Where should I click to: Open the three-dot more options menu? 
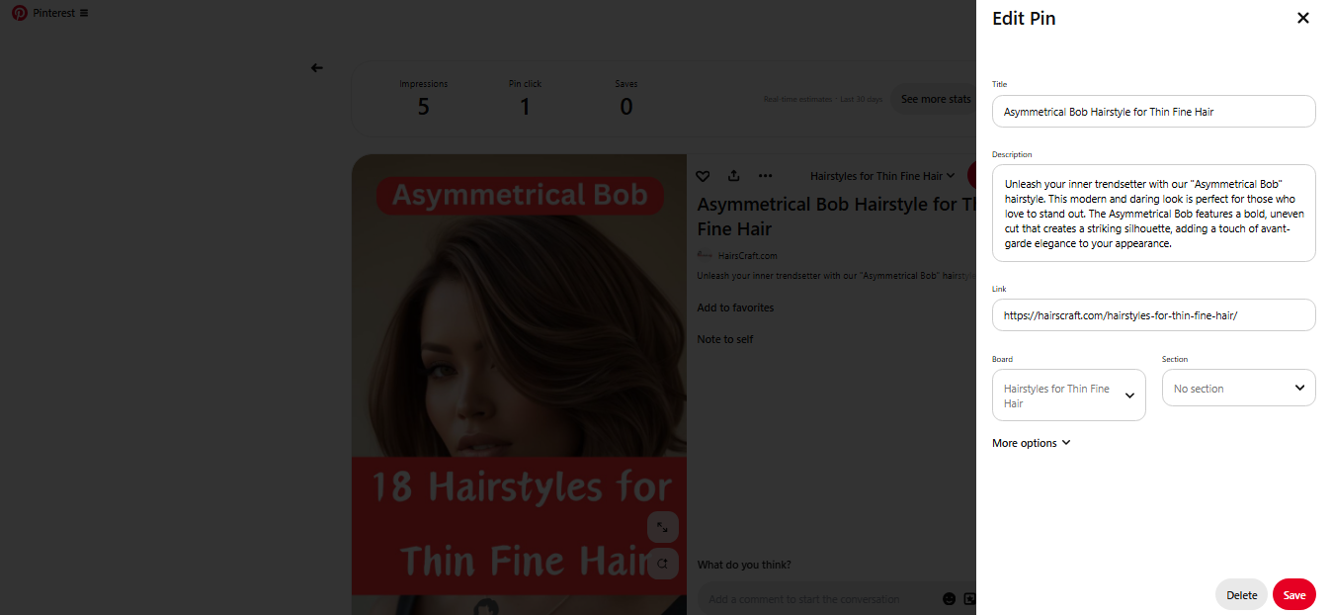click(765, 176)
